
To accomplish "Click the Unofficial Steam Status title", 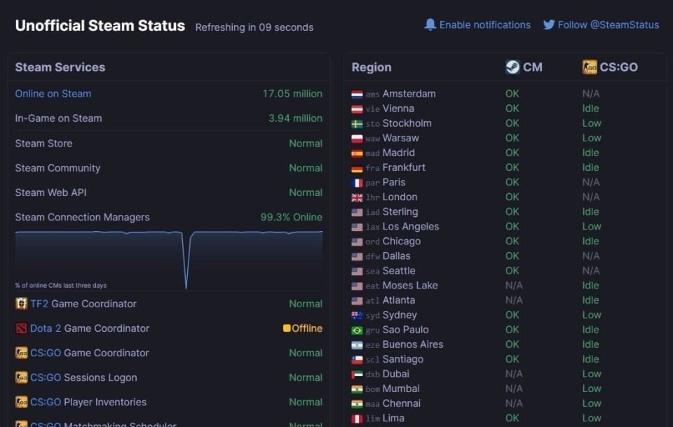I will tap(100, 26).
